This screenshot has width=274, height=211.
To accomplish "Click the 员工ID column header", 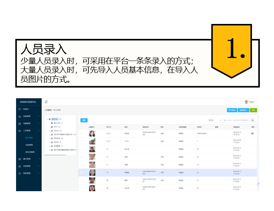I will point(109,127).
